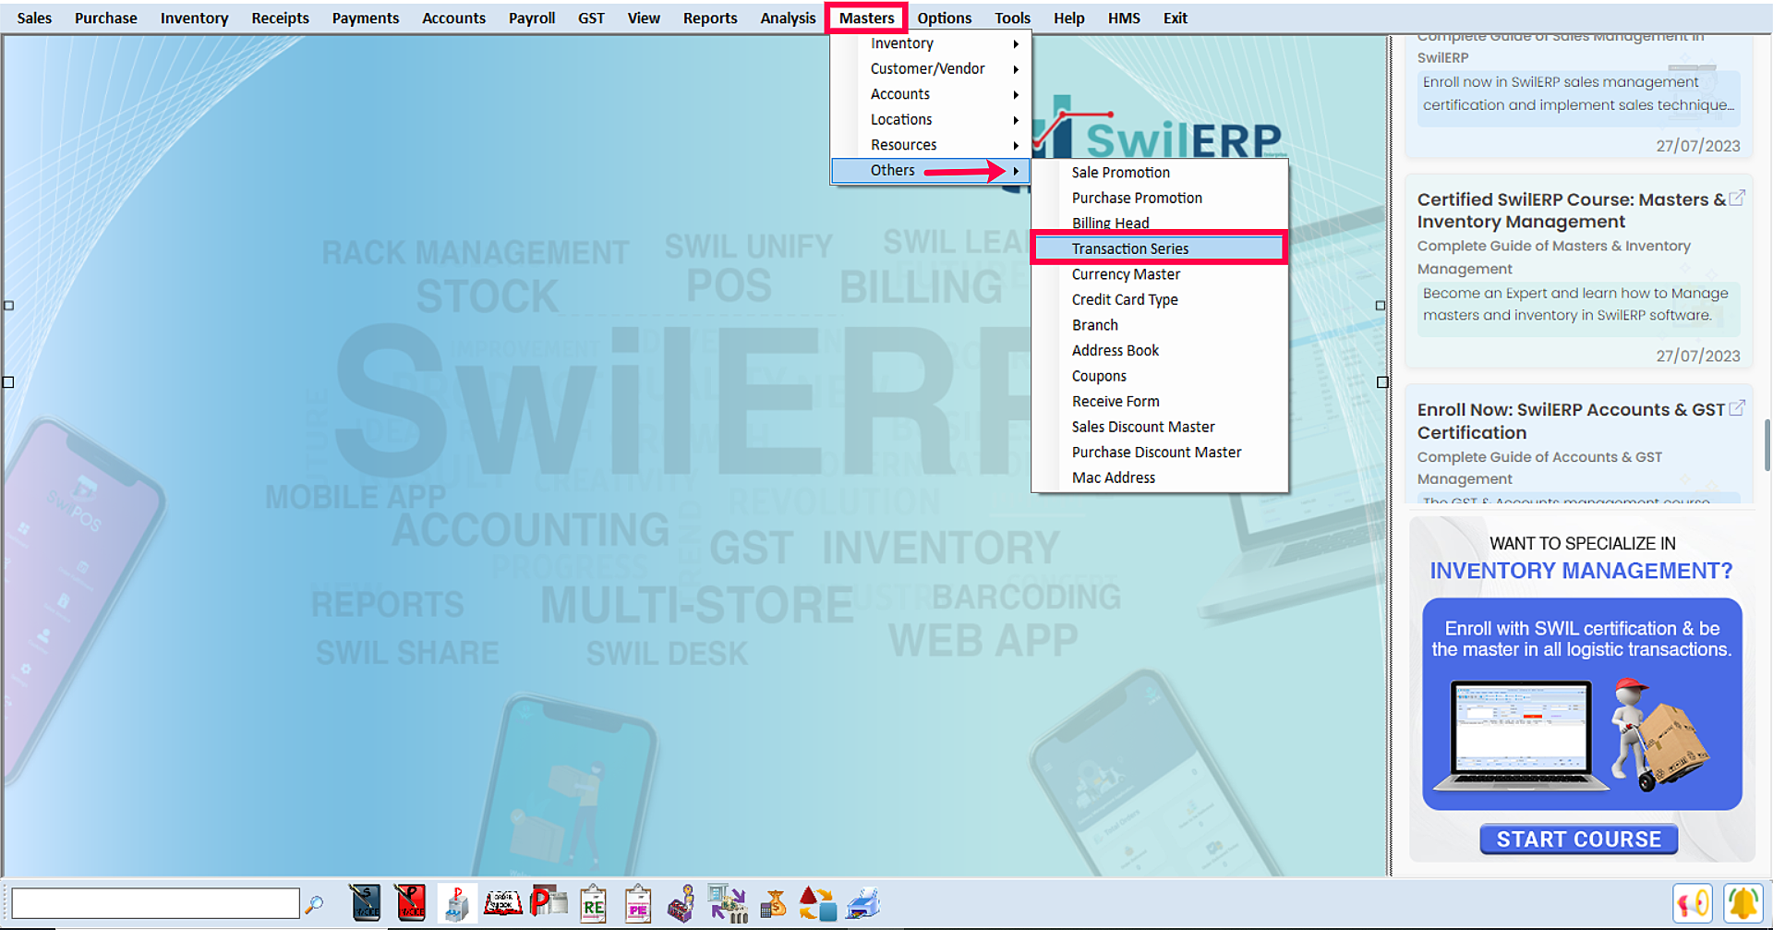Screen dimensions: 1773x930
Task: Select Transaction Series
Action: 1160,248
